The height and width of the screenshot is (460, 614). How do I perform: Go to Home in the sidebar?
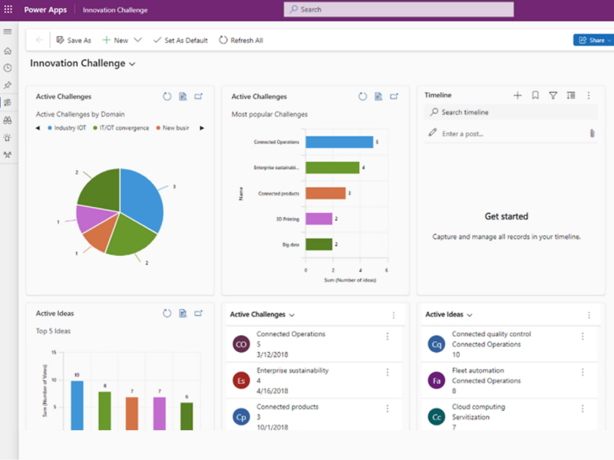click(x=8, y=51)
